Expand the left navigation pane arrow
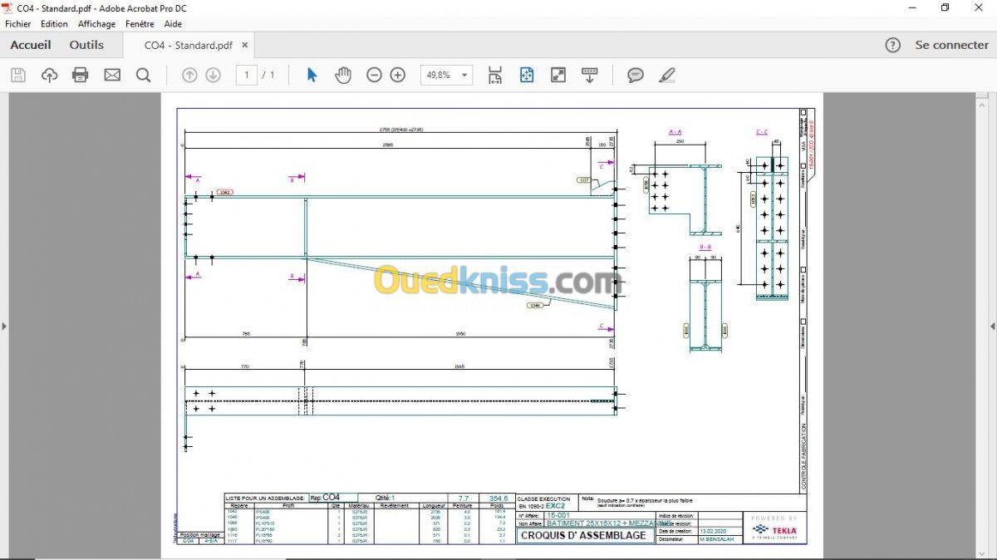Viewport: 997px width, 560px height. click(4, 326)
